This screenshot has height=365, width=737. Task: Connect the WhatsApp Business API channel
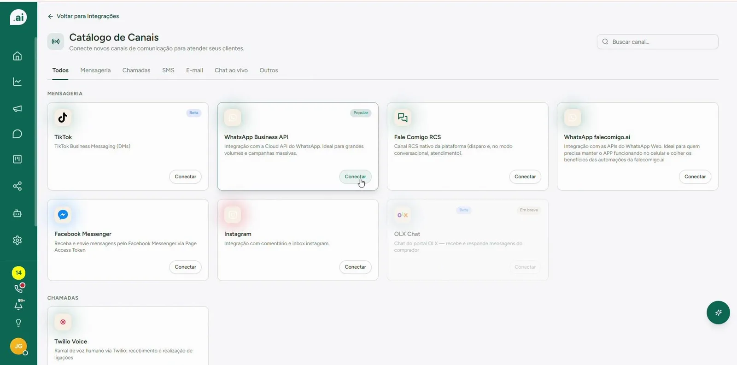(x=355, y=177)
